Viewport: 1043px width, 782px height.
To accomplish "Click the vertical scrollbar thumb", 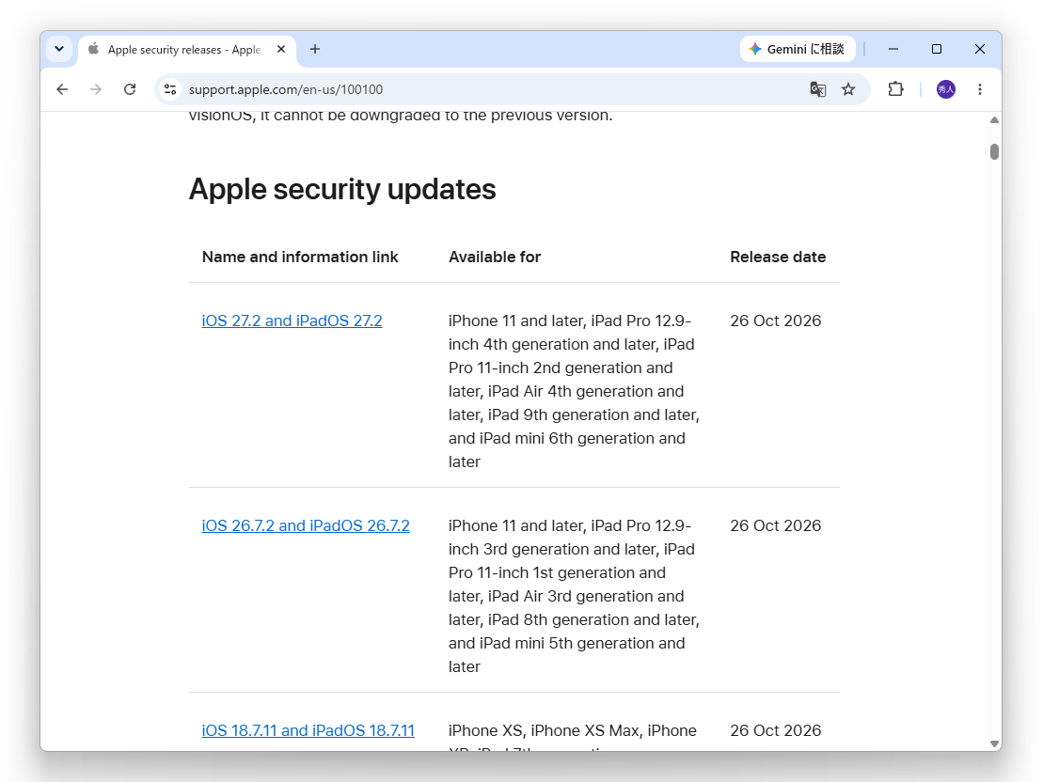I will tap(994, 151).
